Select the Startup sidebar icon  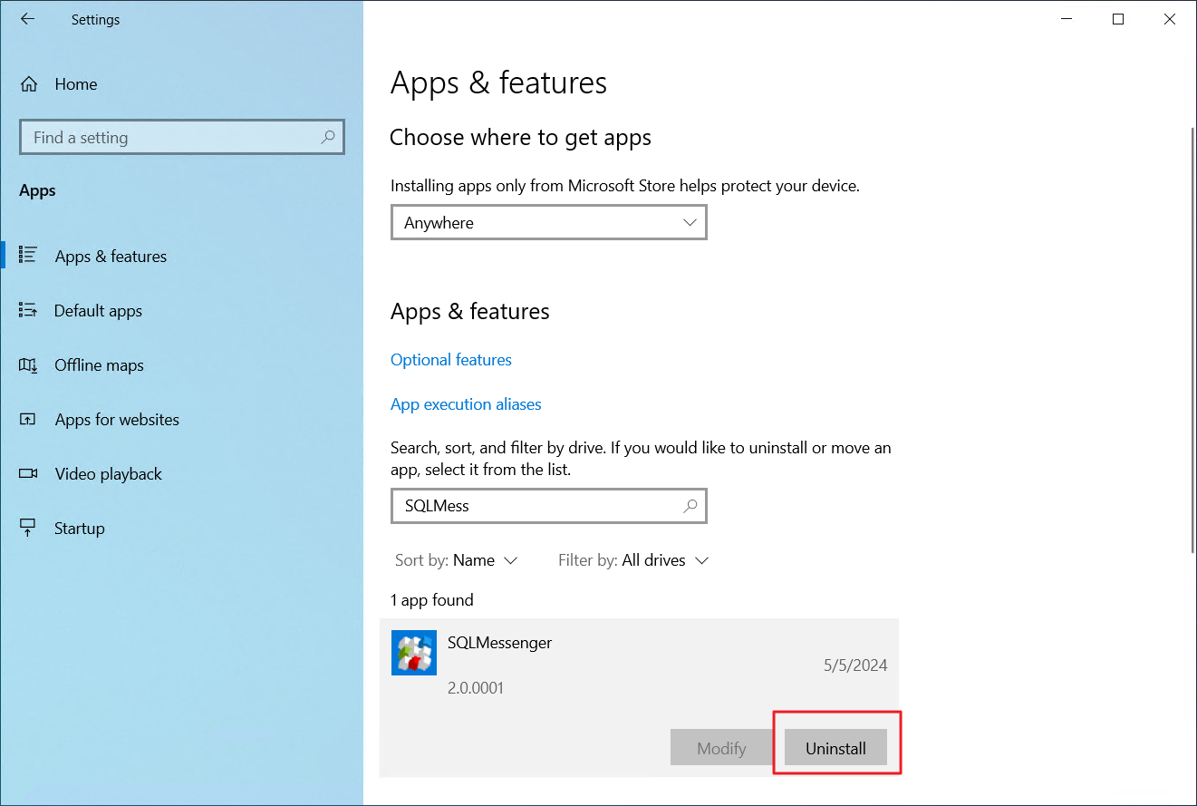[x=28, y=528]
